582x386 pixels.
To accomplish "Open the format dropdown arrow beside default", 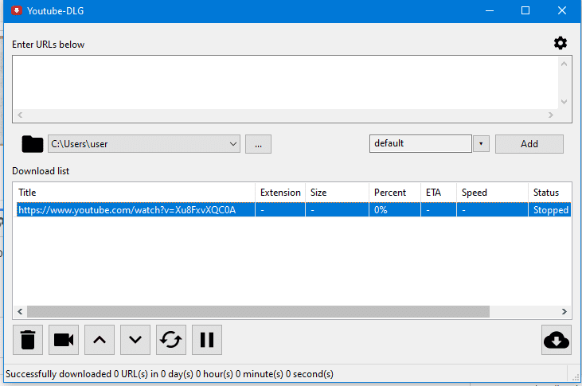I will (481, 143).
